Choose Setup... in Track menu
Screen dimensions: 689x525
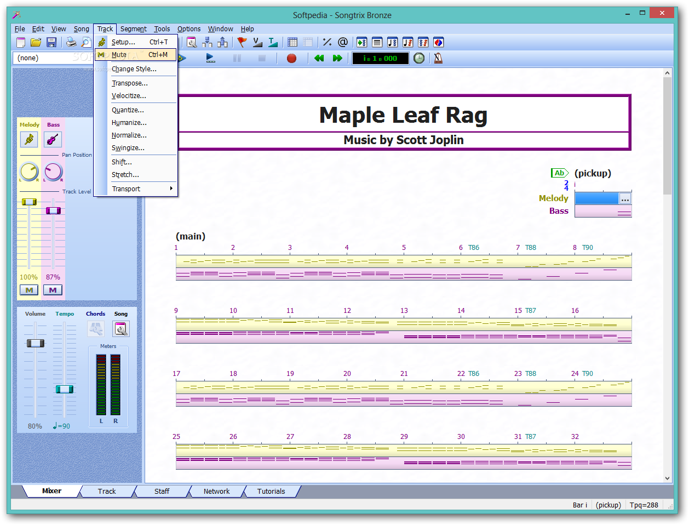tap(136, 42)
